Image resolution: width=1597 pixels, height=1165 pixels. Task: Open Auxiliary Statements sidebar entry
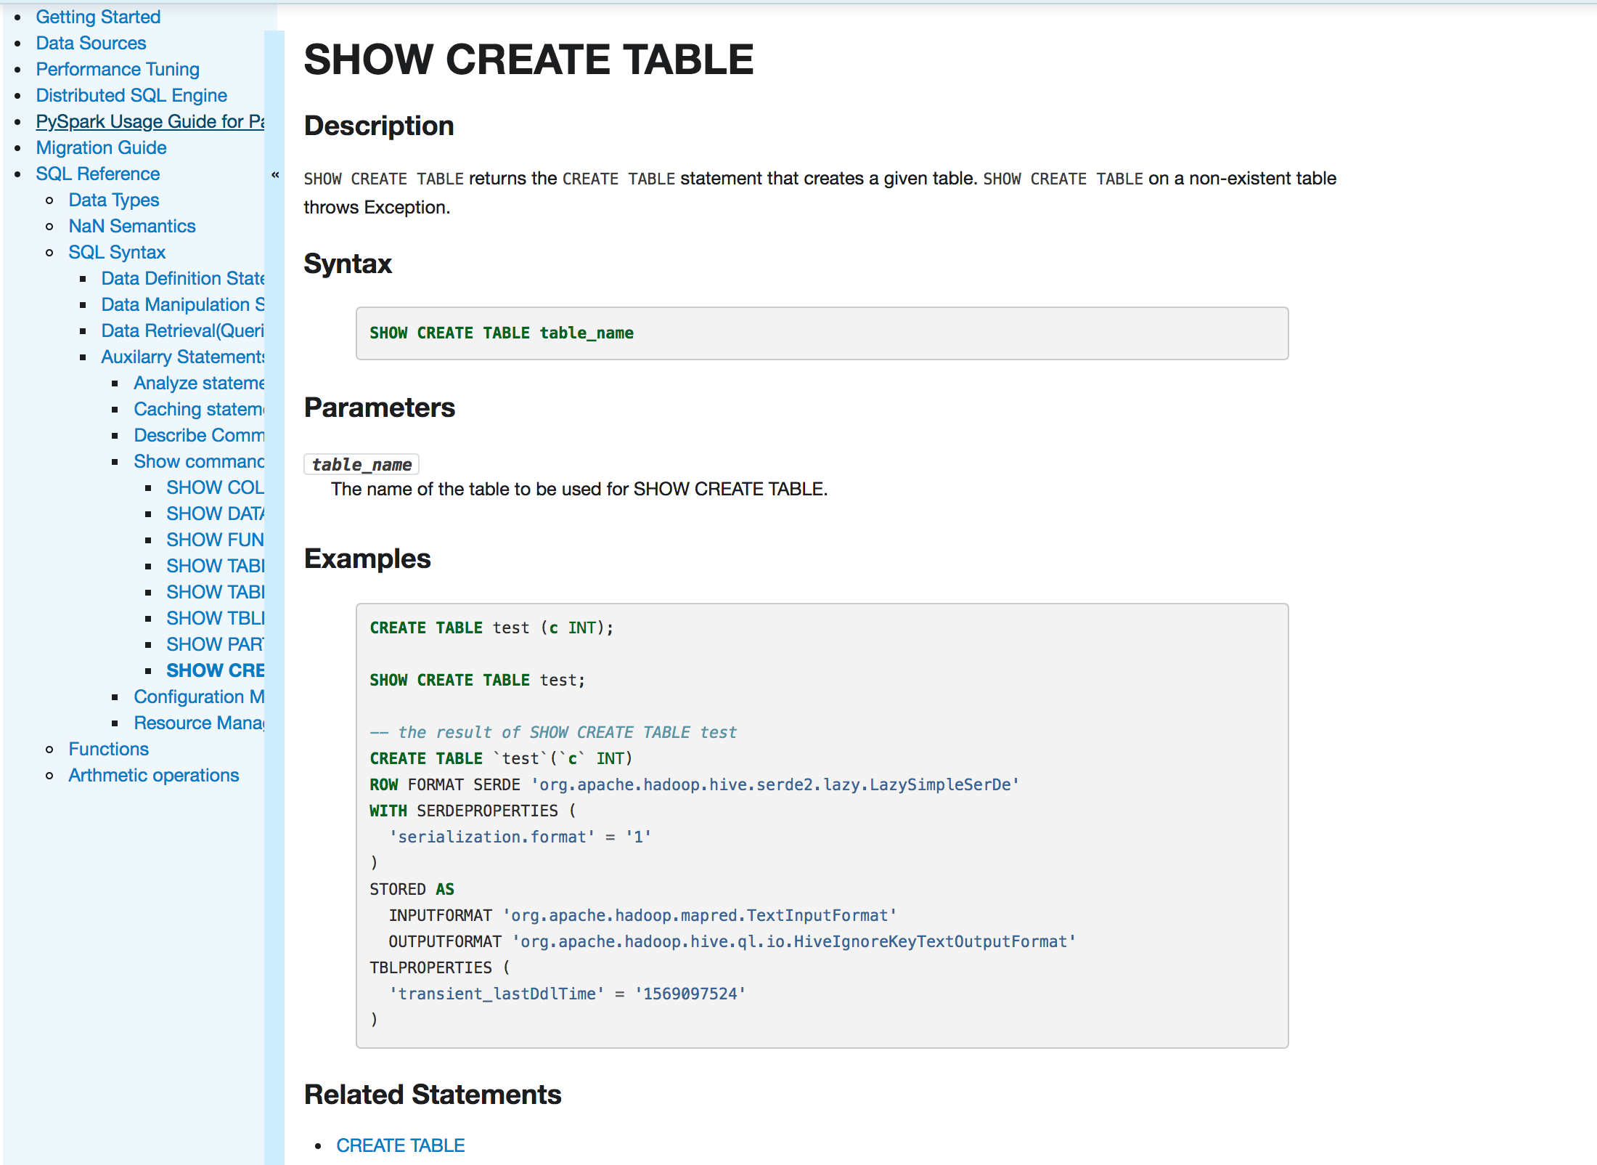point(182,357)
